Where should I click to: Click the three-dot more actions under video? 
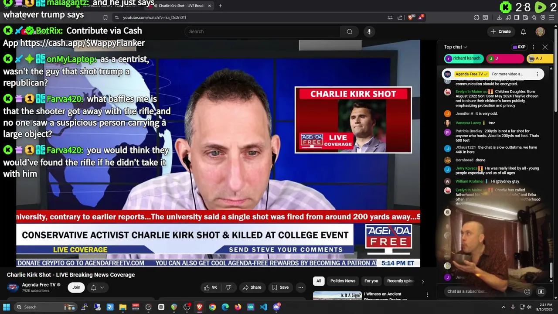(x=300, y=287)
